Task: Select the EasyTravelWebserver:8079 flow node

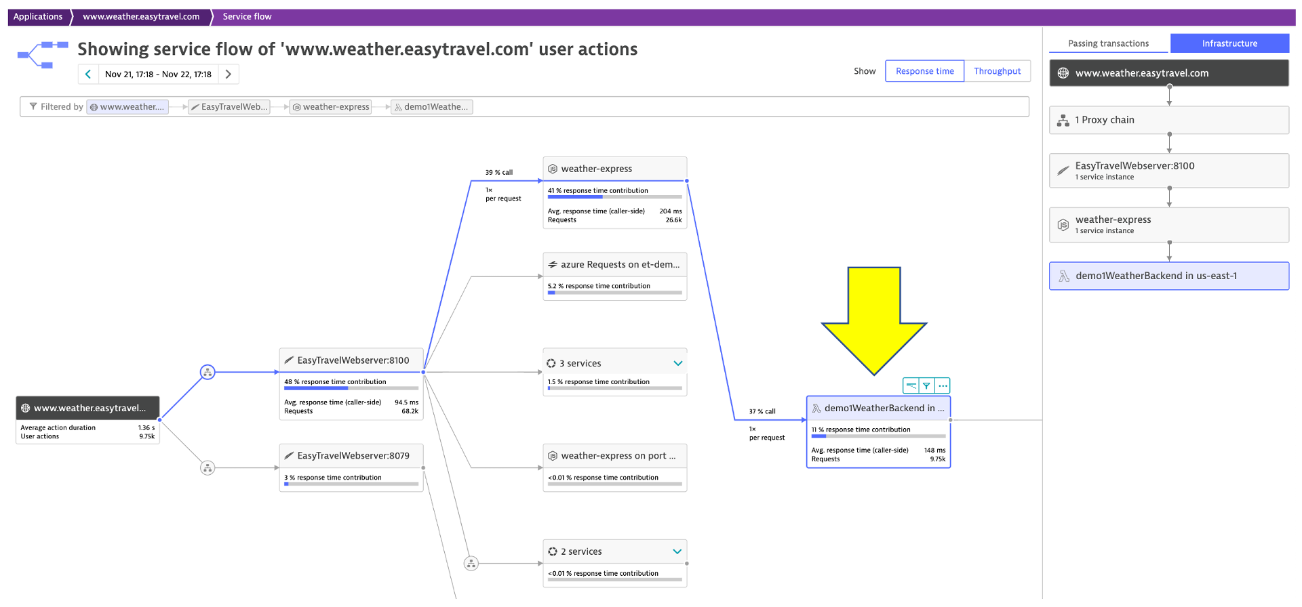Action: pyautogui.click(x=351, y=467)
